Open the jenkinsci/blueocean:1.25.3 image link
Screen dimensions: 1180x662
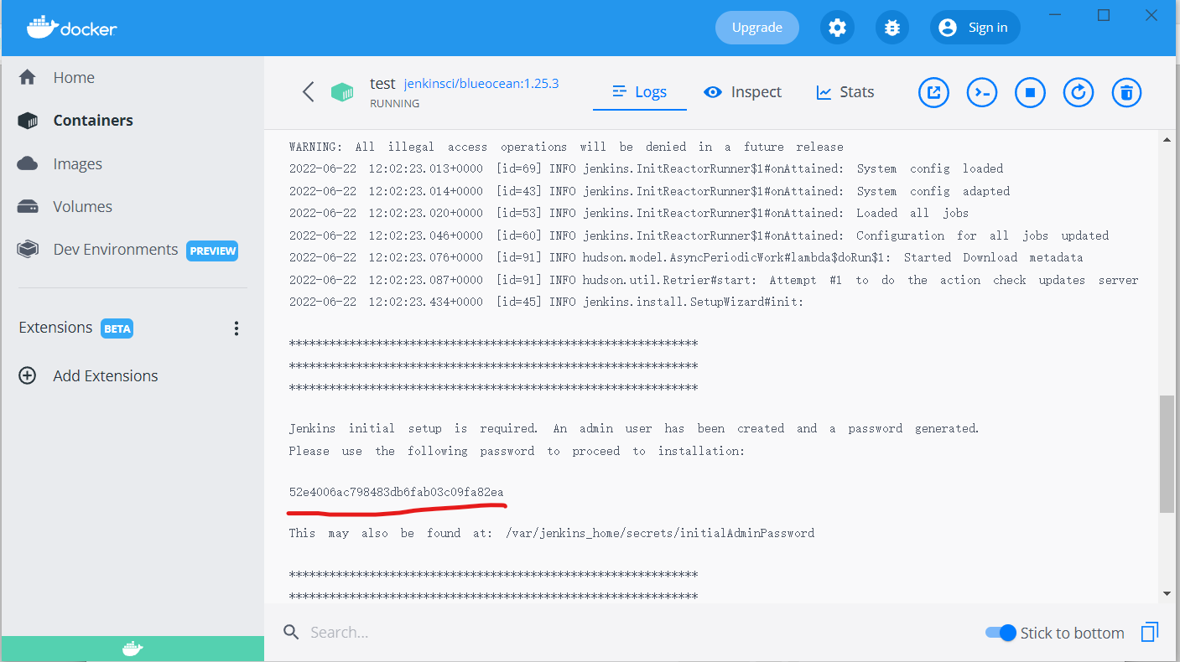pos(481,84)
